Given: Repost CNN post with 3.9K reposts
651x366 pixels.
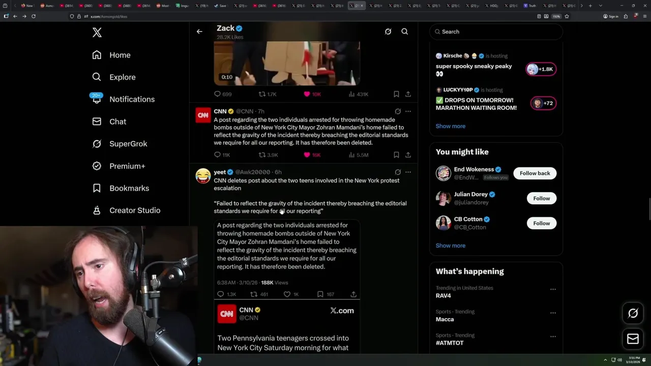Looking at the screenshot, I should [x=268, y=155].
